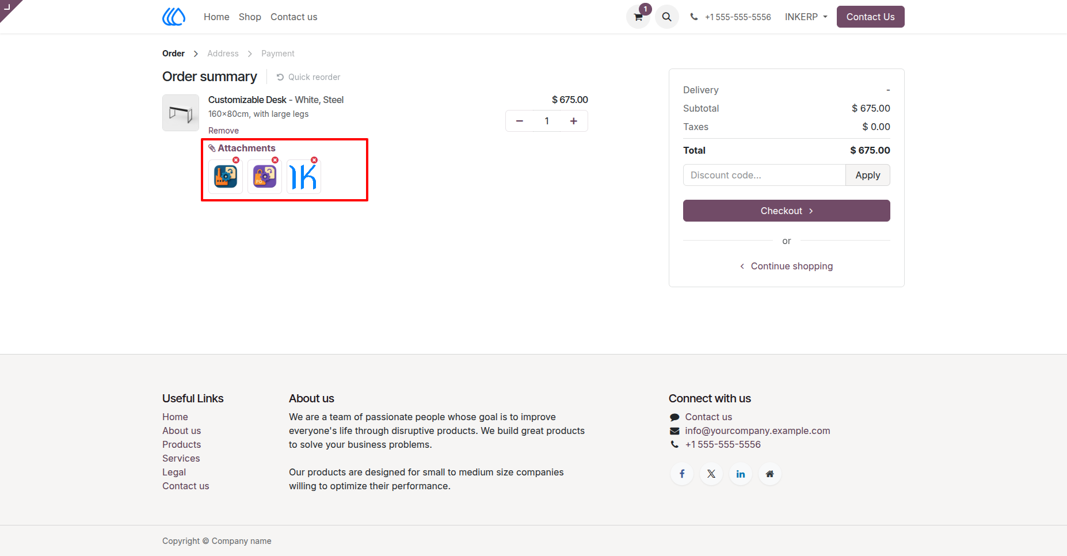Viewport: 1067px width, 556px height.
Task: Delete the IK logo attachment
Action: tap(314, 160)
